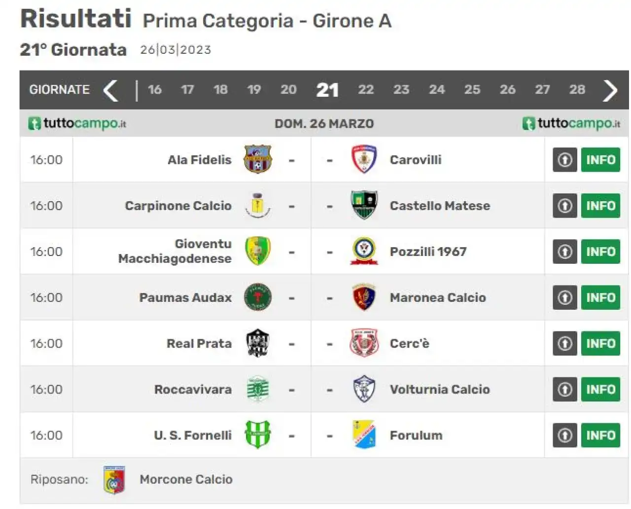Click the Paumas Audax round green crest
Screen dimensions: 631x509
(258, 297)
